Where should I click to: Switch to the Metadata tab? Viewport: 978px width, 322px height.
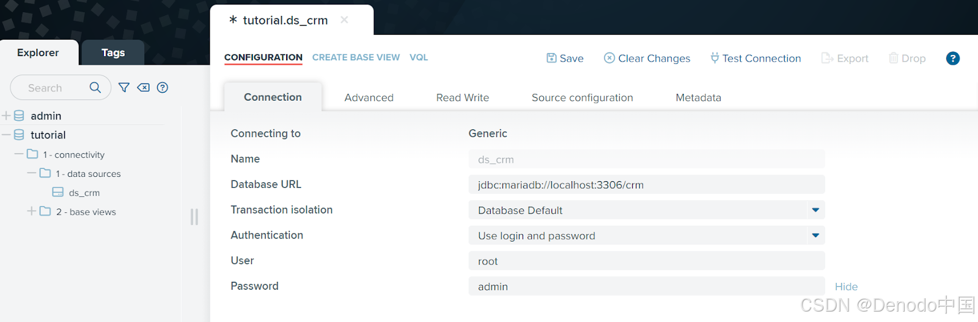[698, 98]
